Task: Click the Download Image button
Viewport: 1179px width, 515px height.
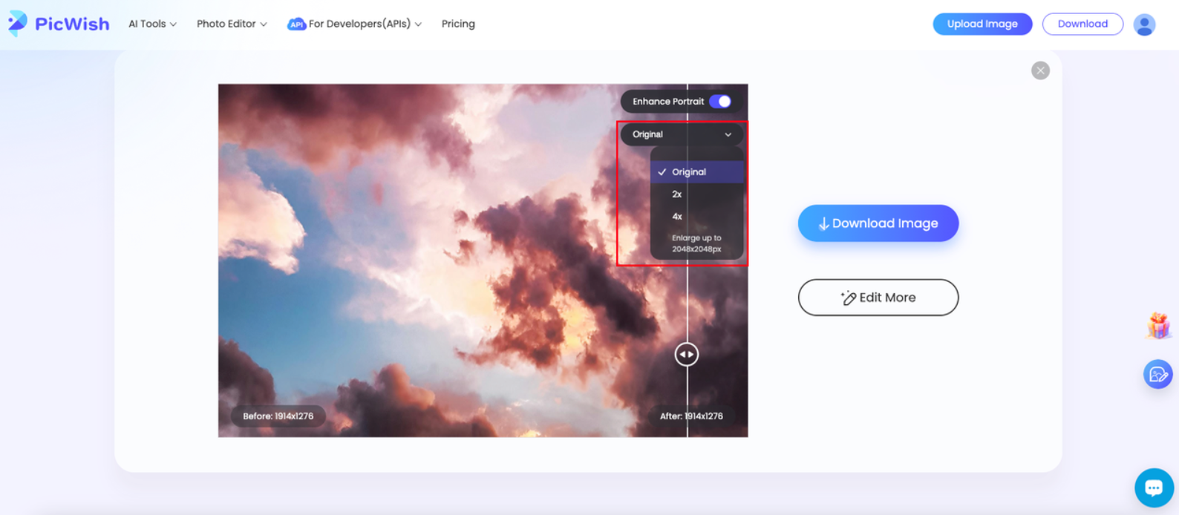Action: pyautogui.click(x=878, y=223)
